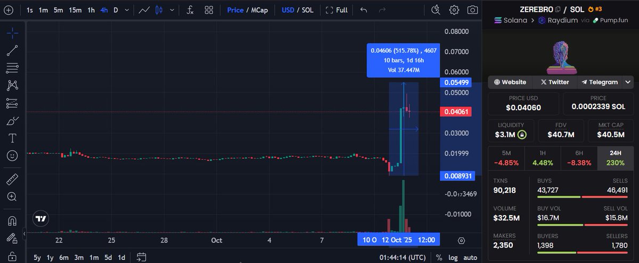
Task: Collapse the left drawing toolbar arrow
Action: click(x=23, y=233)
